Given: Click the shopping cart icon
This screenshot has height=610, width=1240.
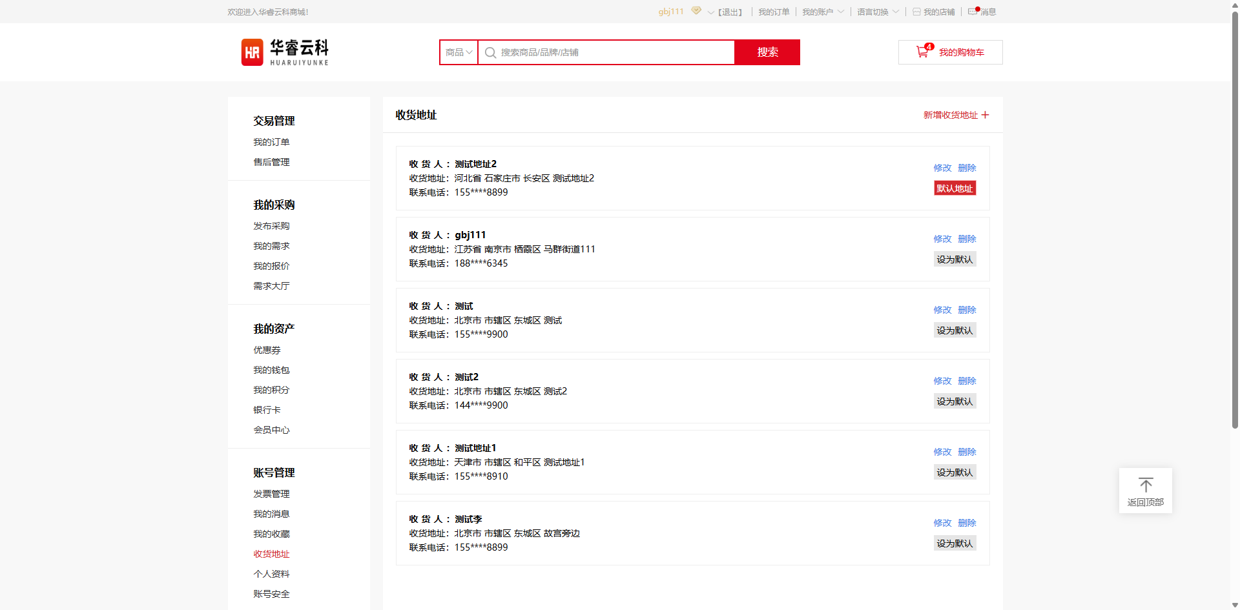Looking at the screenshot, I should tap(922, 52).
